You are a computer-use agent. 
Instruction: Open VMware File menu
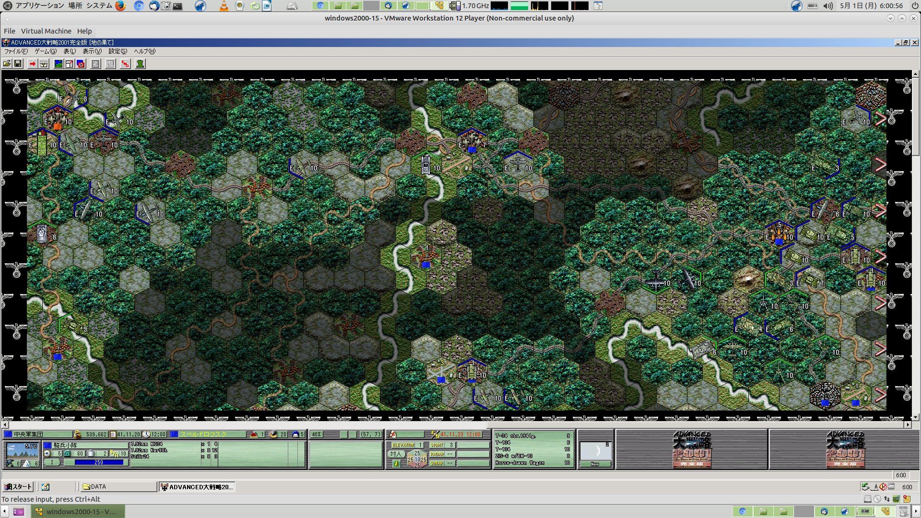click(10, 31)
